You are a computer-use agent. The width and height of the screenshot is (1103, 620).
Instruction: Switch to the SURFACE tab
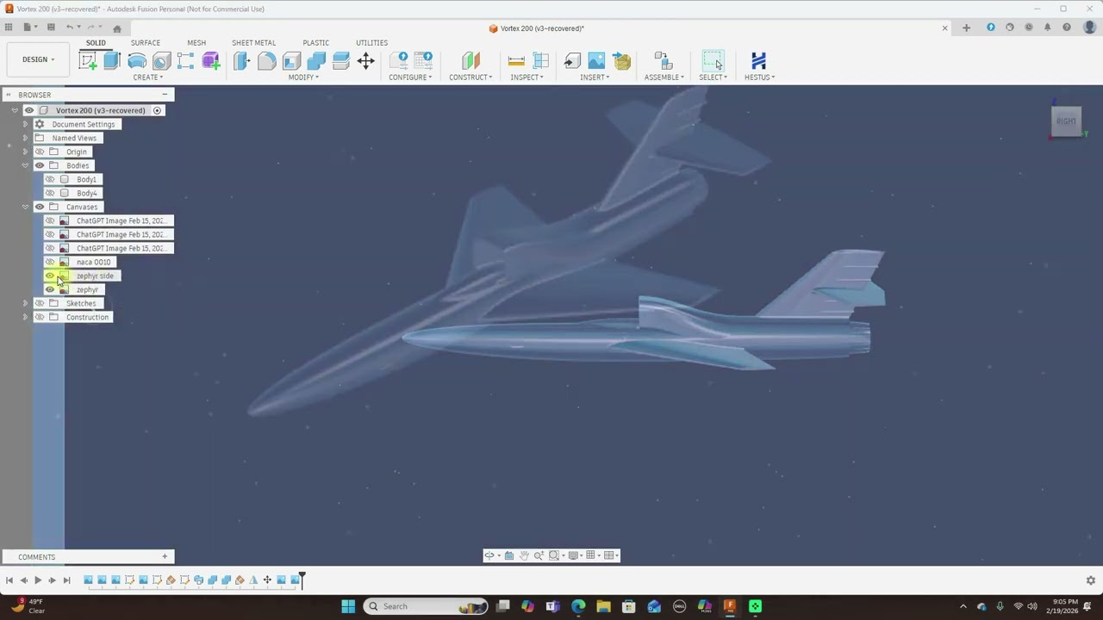tap(146, 42)
